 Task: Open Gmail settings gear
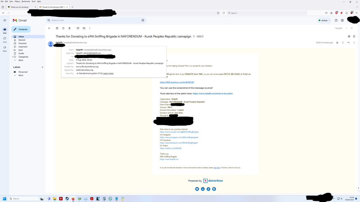pos(342,20)
